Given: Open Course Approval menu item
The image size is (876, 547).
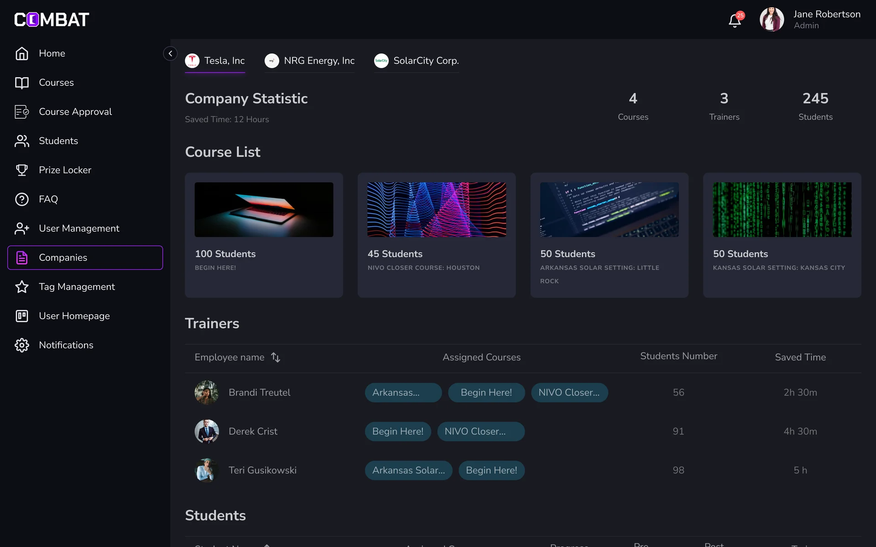Looking at the screenshot, I should [x=85, y=112].
